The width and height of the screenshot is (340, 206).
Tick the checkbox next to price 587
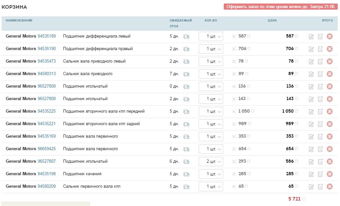point(249,36)
